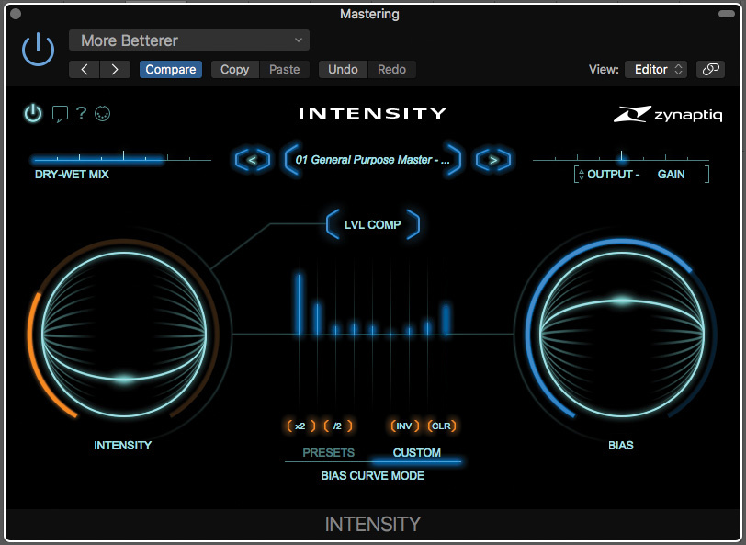Click the minimize pill in the title bar
Viewport: 746px width, 545px height.
pos(727,14)
